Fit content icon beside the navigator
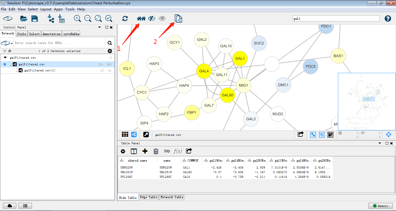396x211 pixels. coord(389,134)
